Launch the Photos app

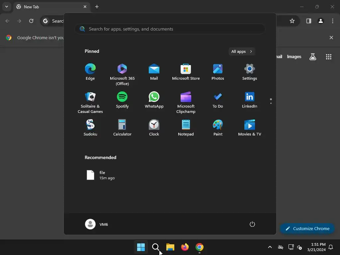(x=218, y=72)
